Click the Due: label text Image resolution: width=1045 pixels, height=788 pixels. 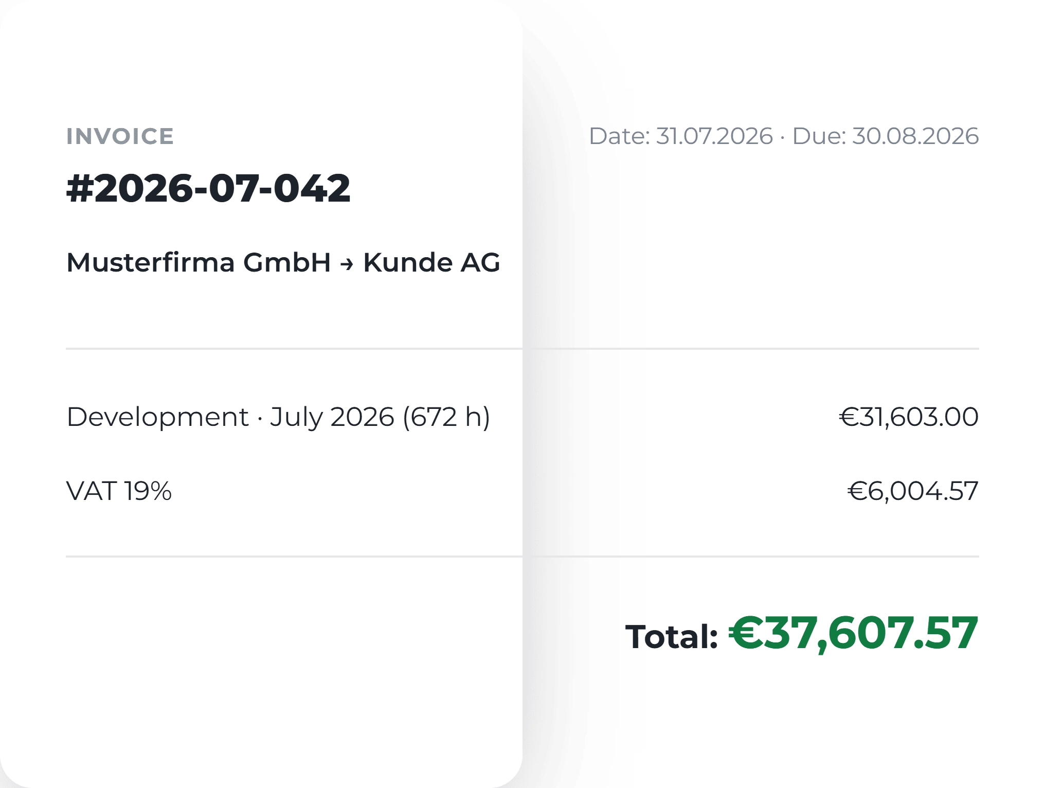click(819, 136)
